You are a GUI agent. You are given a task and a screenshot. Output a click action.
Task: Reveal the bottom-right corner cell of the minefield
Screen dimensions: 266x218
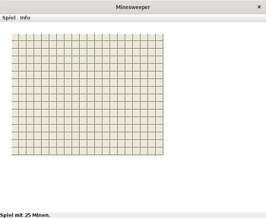160,151
